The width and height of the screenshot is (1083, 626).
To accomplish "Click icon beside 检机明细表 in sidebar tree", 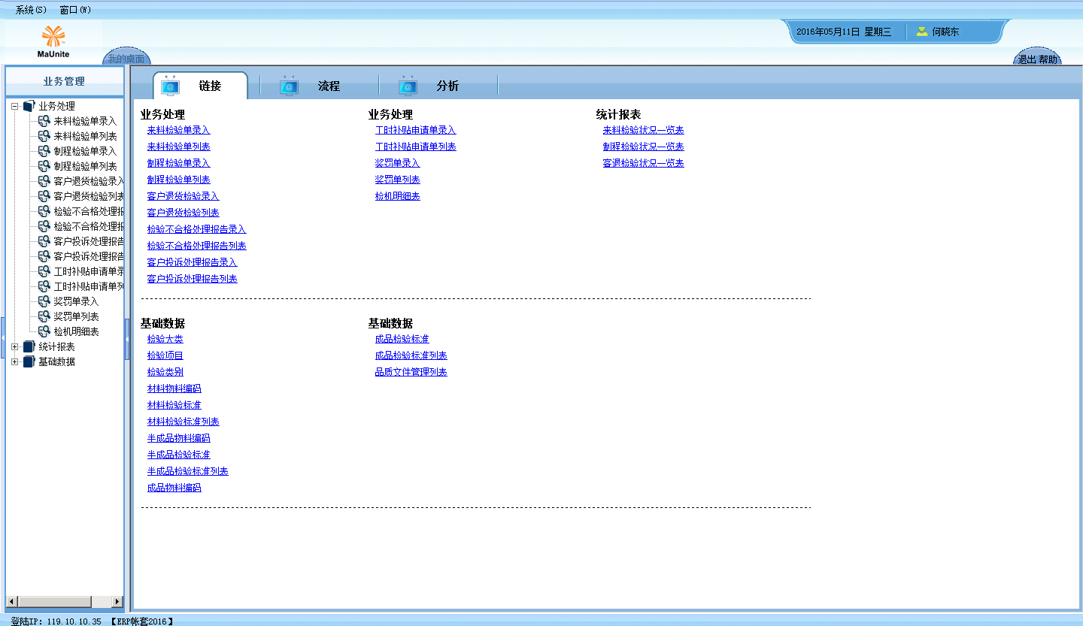I will [44, 331].
